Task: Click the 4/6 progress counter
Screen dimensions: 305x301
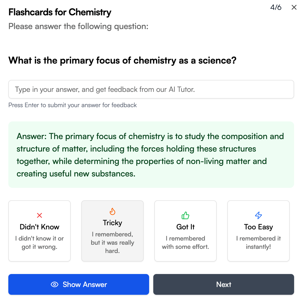Action: click(x=276, y=7)
